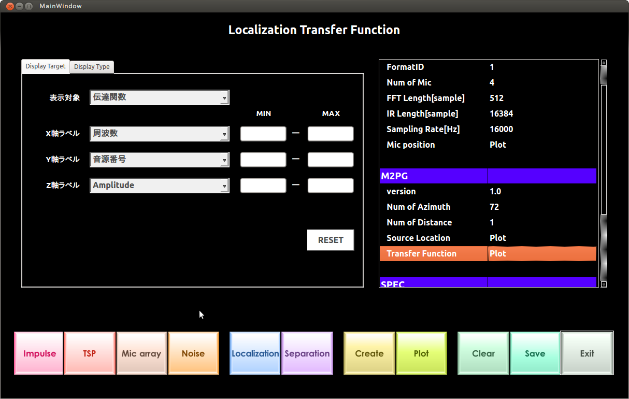Click the Save icon to store results

tap(535, 353)
